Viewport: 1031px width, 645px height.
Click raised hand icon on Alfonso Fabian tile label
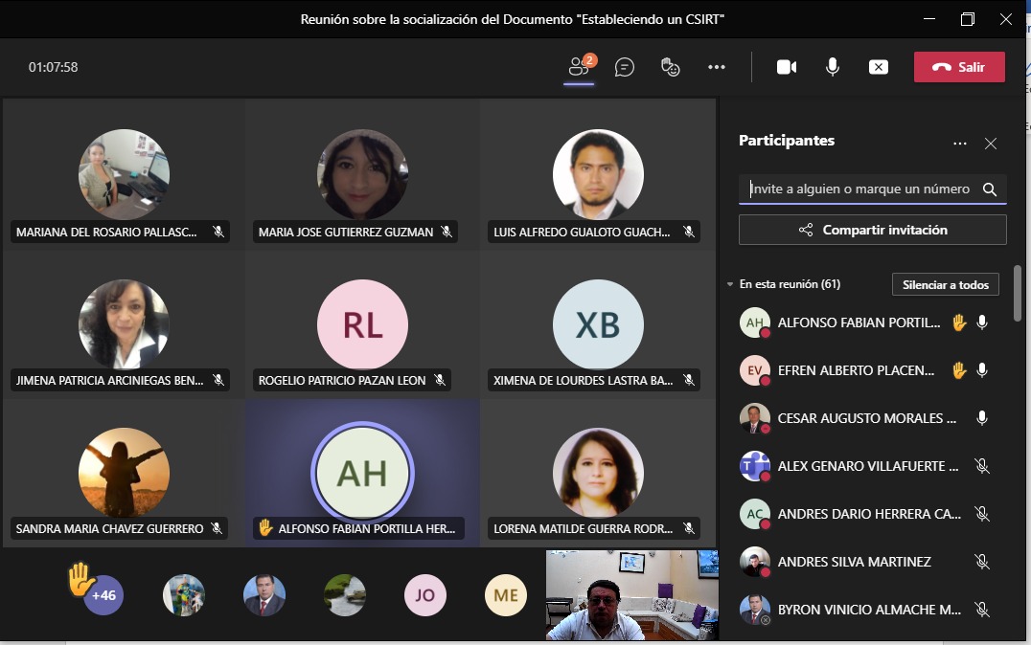tap(265, 528)
